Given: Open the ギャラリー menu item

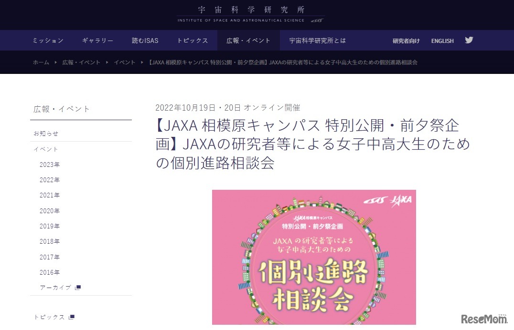Looking at the screenshot, I should [97, 41].
